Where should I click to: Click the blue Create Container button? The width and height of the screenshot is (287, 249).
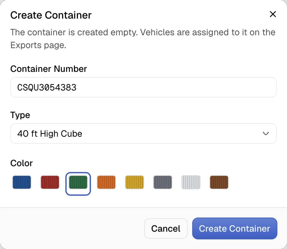(x=235, y=228)
